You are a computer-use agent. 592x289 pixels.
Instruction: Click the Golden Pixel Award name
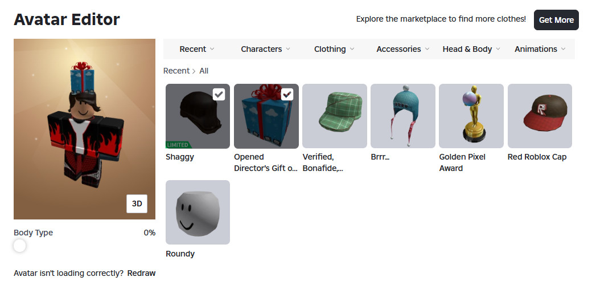pyautogui.click(x=462, y=162)
